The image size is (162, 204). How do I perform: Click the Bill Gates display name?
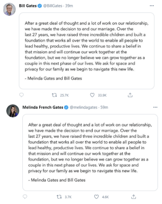[28, 6]
